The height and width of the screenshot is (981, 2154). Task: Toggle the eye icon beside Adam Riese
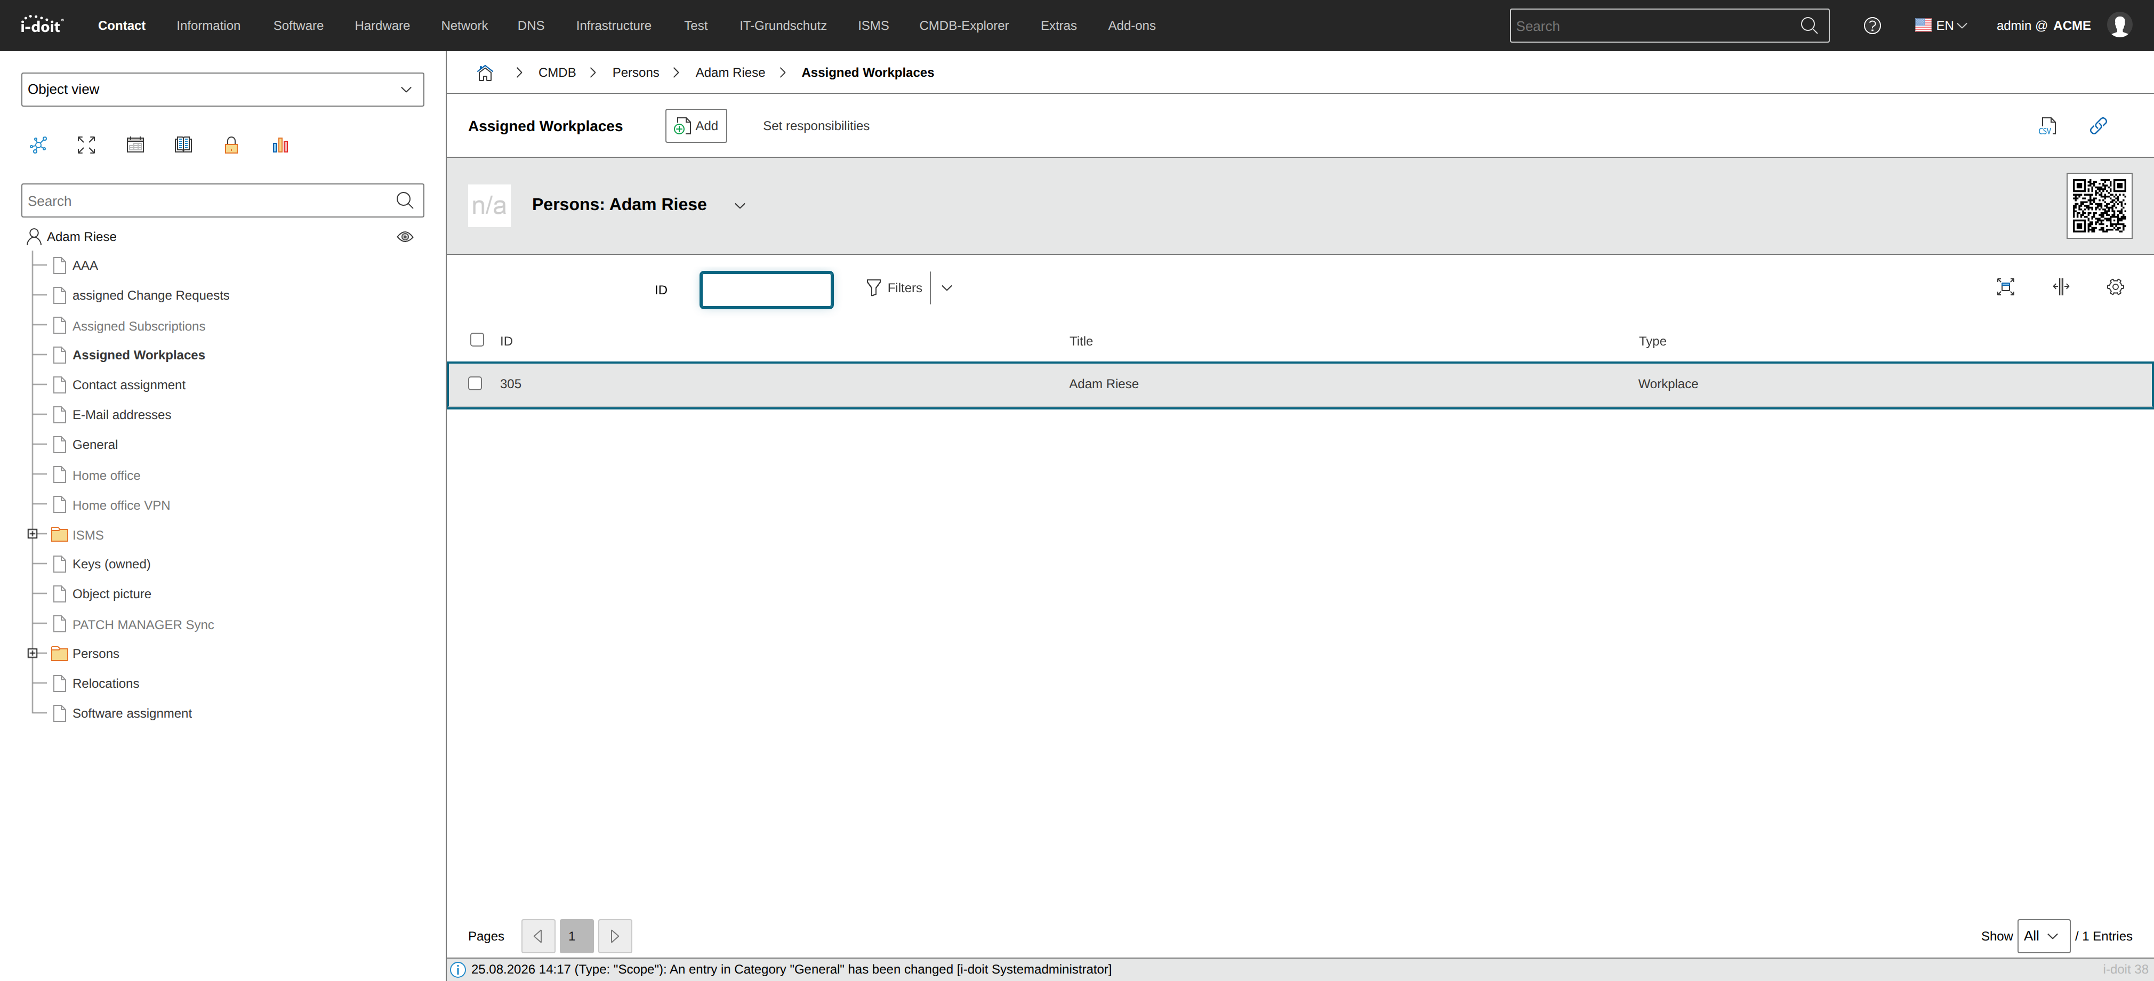pos(405,237)
